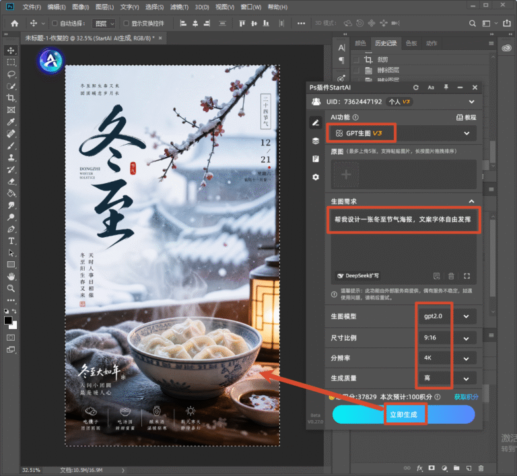Click the add image plus box under 原图

tap(346, 174)
